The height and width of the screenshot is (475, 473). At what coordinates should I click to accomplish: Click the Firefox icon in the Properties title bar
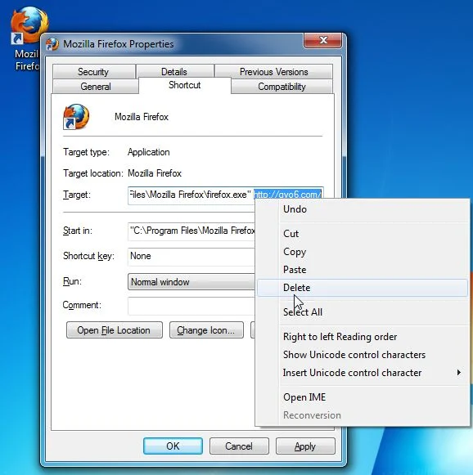click(52, 44)
